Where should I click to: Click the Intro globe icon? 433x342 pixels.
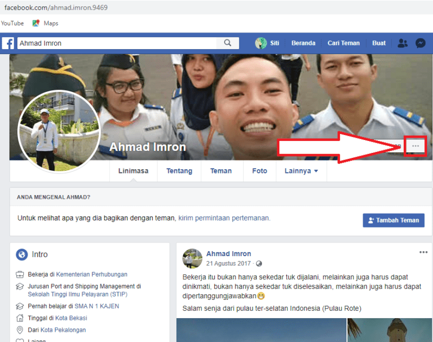click(22, 254)
